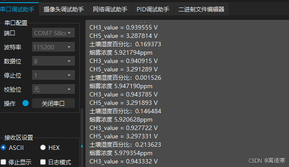Expand the 波特率 115200 dropdown
Image resolution: width=289 pixels, height=167 pixels.
53,47
